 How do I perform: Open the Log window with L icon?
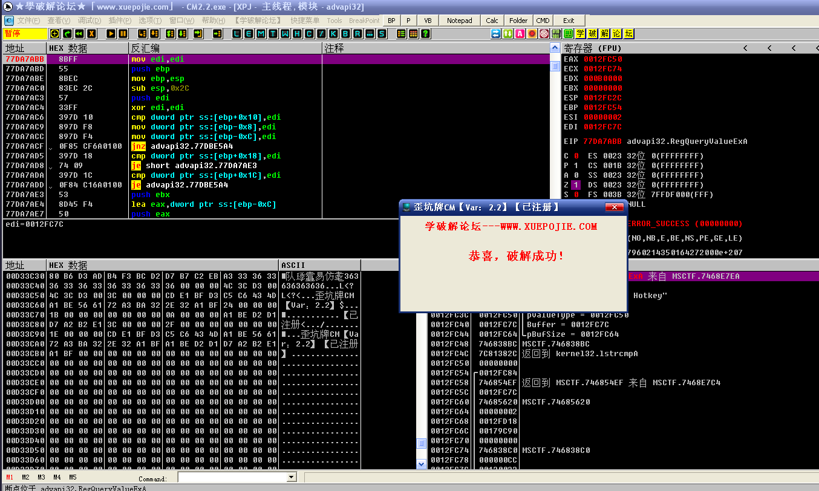(x=237, y=34)
